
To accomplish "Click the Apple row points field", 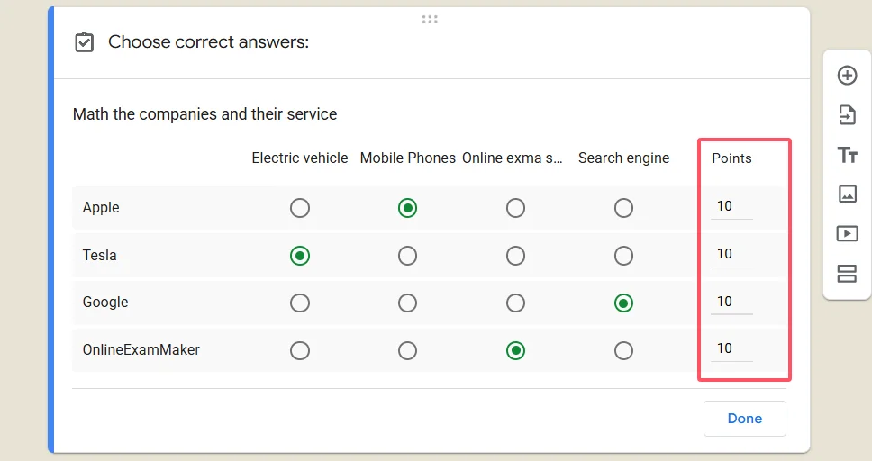I will pos(731,207).
